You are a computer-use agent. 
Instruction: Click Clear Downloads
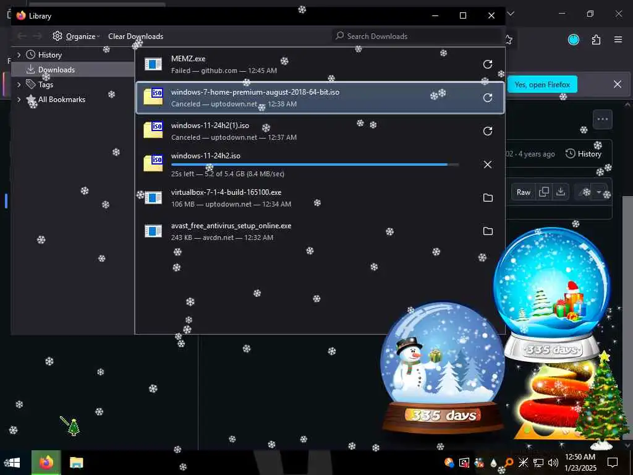(135, 36)
